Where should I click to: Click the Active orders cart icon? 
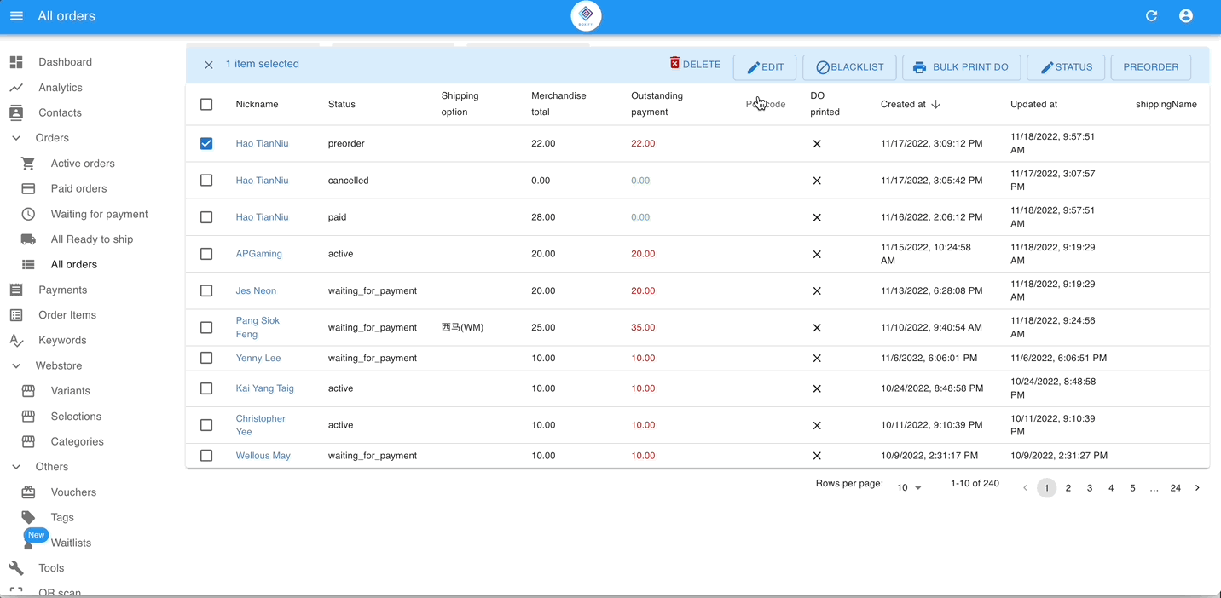click(x=28, y=164)
